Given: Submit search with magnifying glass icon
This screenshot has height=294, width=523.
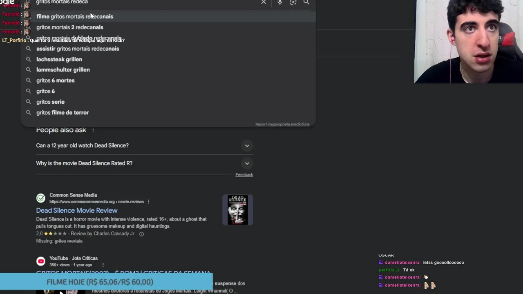Looking at the screenshot, I should (306, 2).
